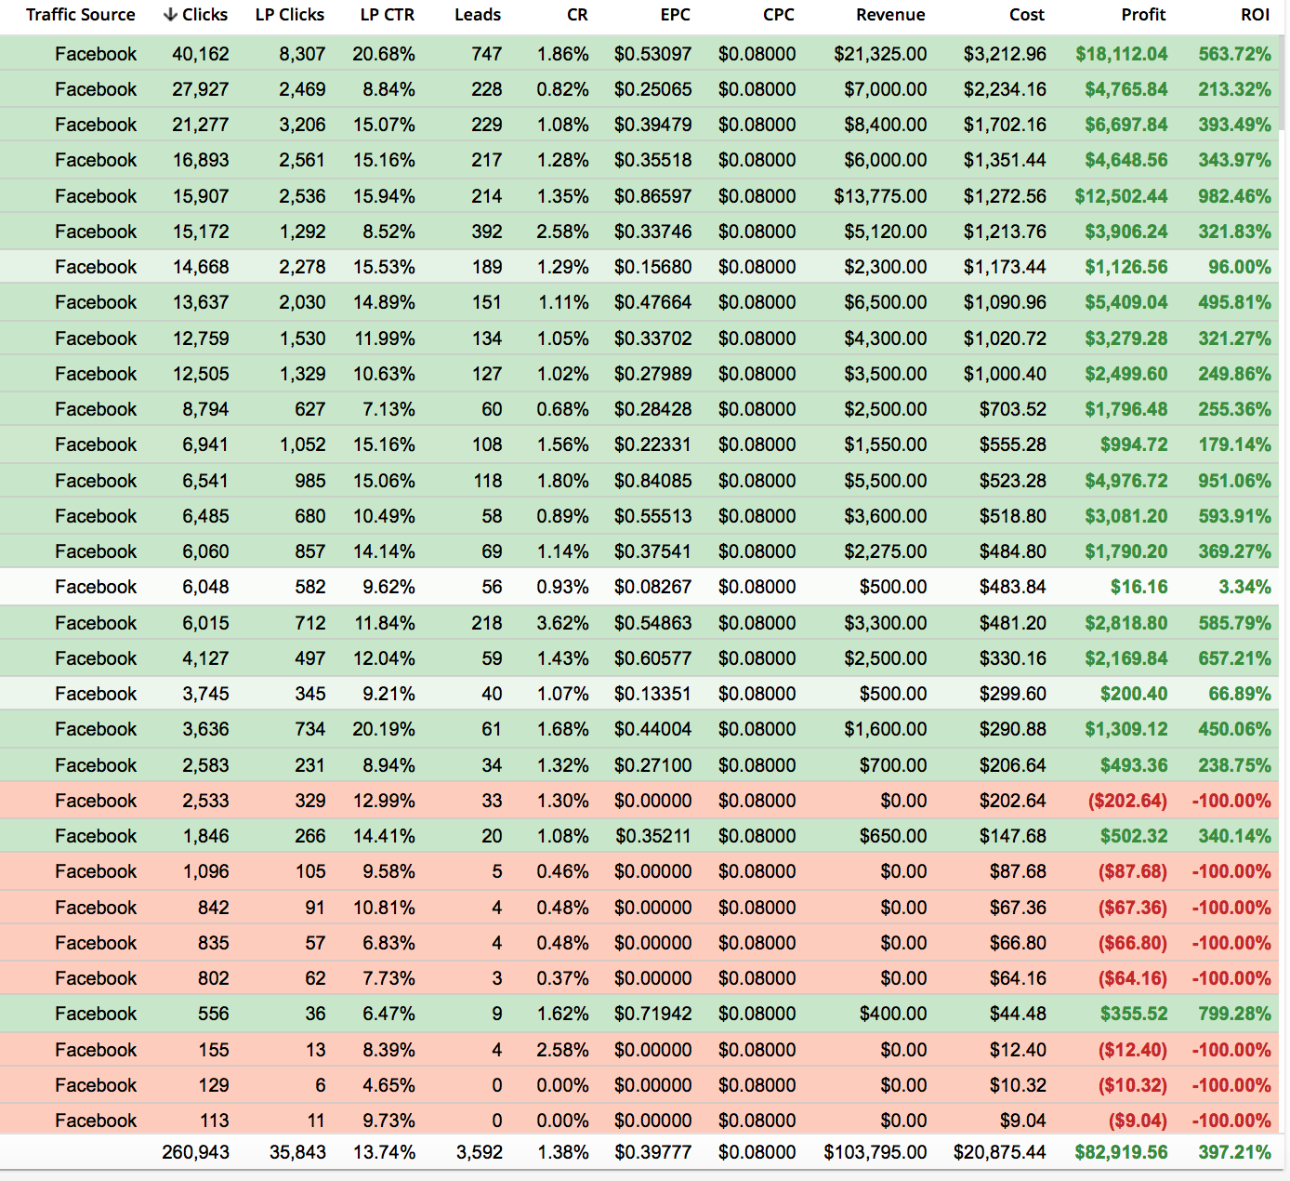Click the Clicks value 6,485

coord(205,516)
